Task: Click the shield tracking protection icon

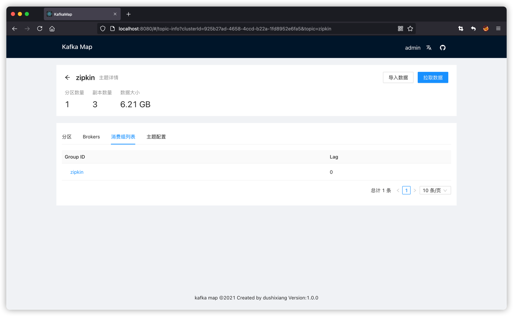Action: tap(103, 29)
